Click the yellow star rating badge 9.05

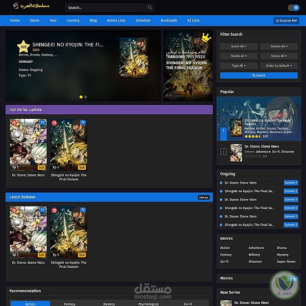pos(23,47)
